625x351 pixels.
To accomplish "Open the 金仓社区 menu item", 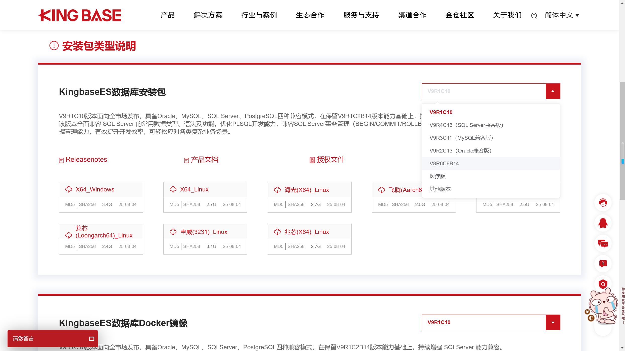I will tap(459, 15).
